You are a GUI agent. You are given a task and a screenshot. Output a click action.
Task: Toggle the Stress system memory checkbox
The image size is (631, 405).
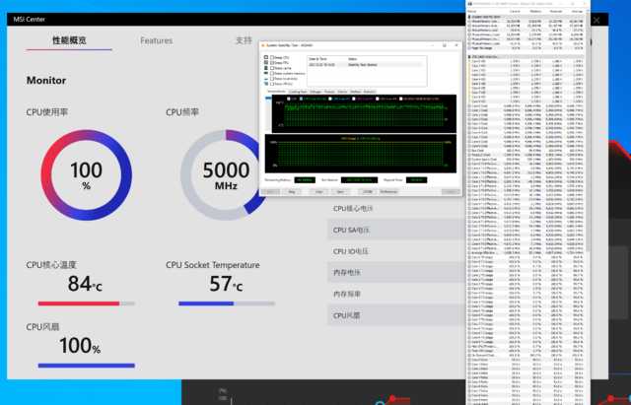click(272, 73)
